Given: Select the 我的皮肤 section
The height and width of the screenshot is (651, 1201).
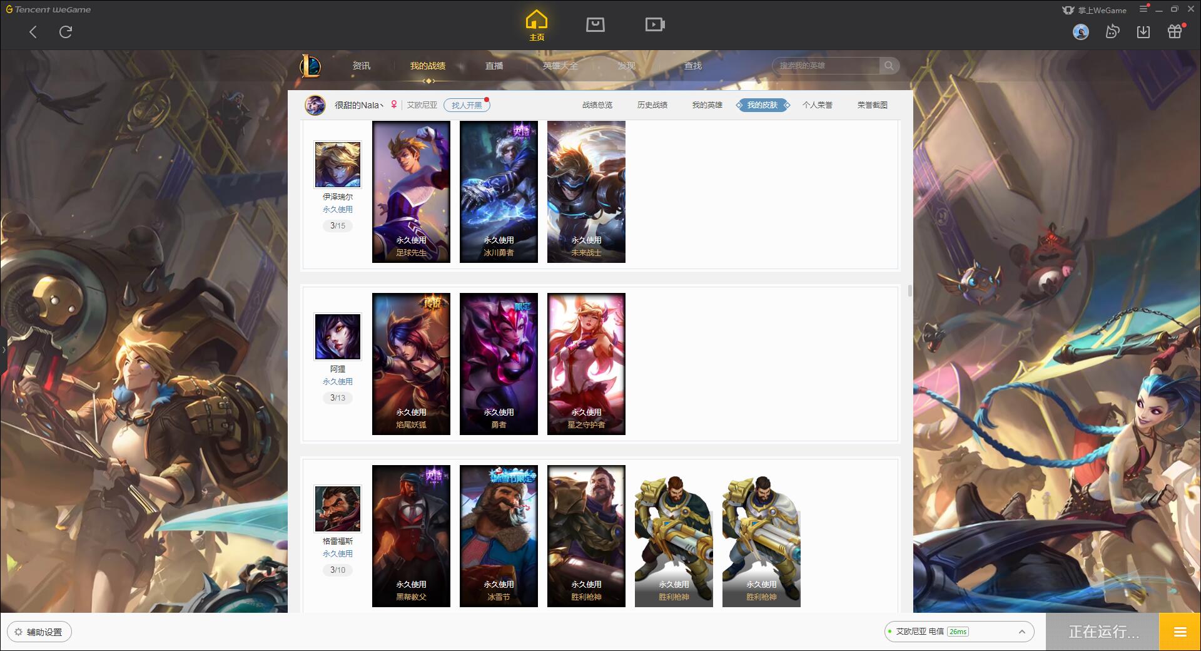Looking at the screenshot, I should click(763, 105).
